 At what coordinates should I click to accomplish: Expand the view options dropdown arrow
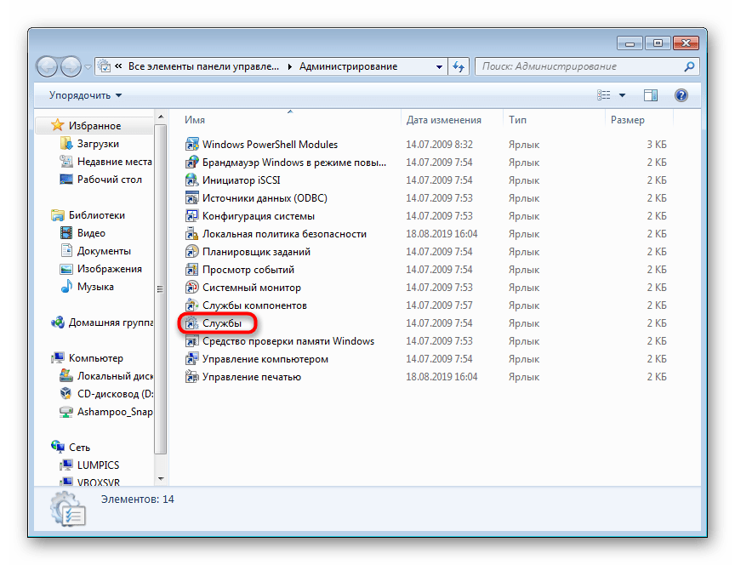pyautogui.click(x=623, y=95)
